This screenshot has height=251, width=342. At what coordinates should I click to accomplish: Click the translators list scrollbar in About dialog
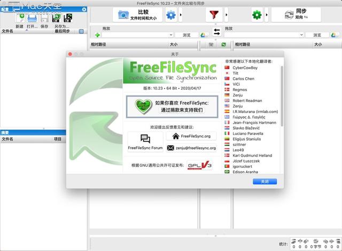(x=282, y=96)
